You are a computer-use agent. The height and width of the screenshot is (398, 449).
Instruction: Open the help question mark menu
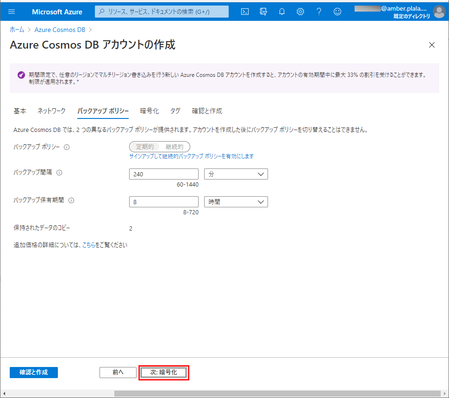pos(319,12)
